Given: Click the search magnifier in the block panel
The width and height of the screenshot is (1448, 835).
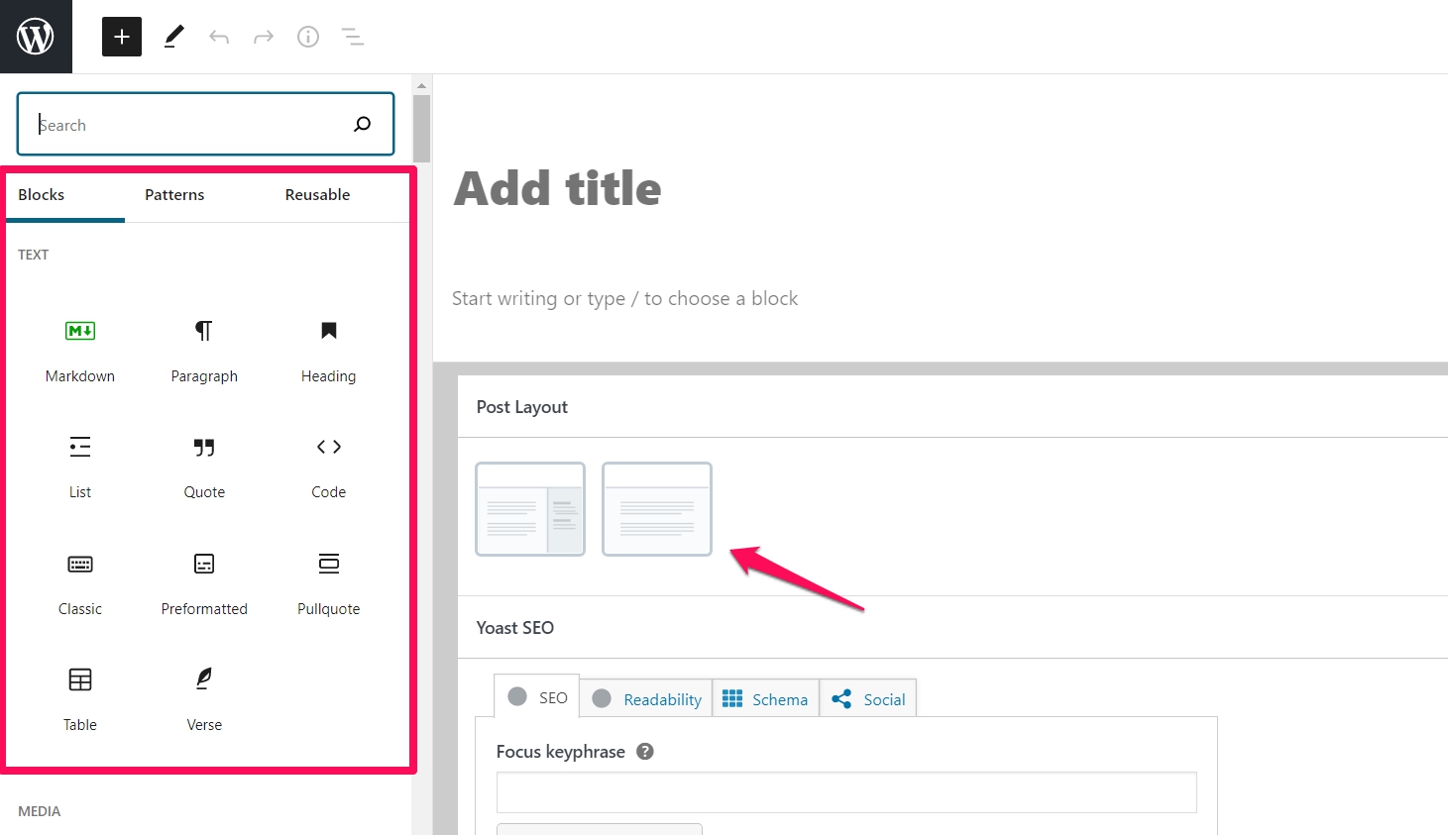Looking at the screenshot, I should (362, 124).
